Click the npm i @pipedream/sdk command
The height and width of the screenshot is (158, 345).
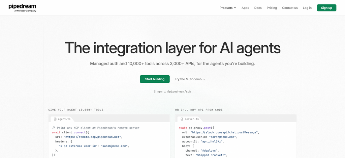point(172,91)
